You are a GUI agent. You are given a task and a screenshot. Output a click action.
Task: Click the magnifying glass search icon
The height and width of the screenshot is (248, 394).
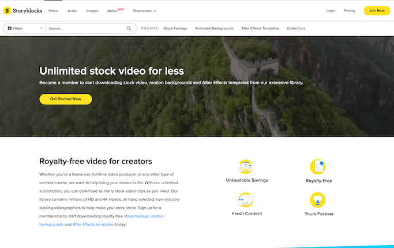pyautogui.click(x=129, y=29)
